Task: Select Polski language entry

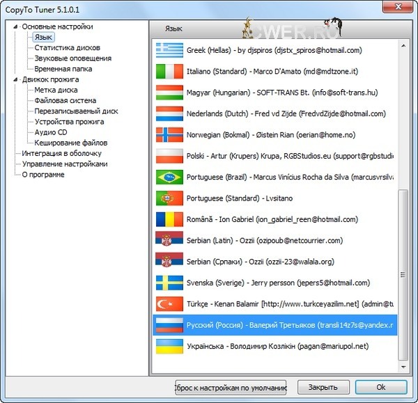Action: click(x=279, y=156)
